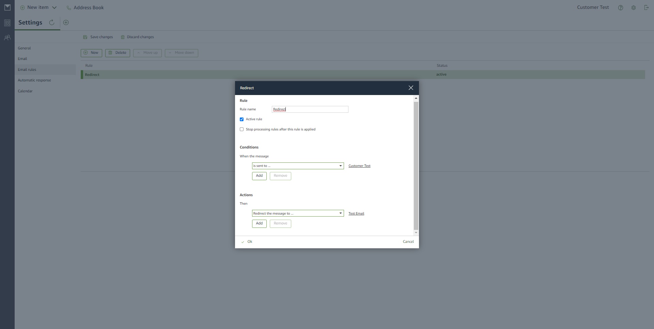Click the Customer Test condition link
Screen dimensions: 654x329
pyautogui.click(x=359, y=166)
